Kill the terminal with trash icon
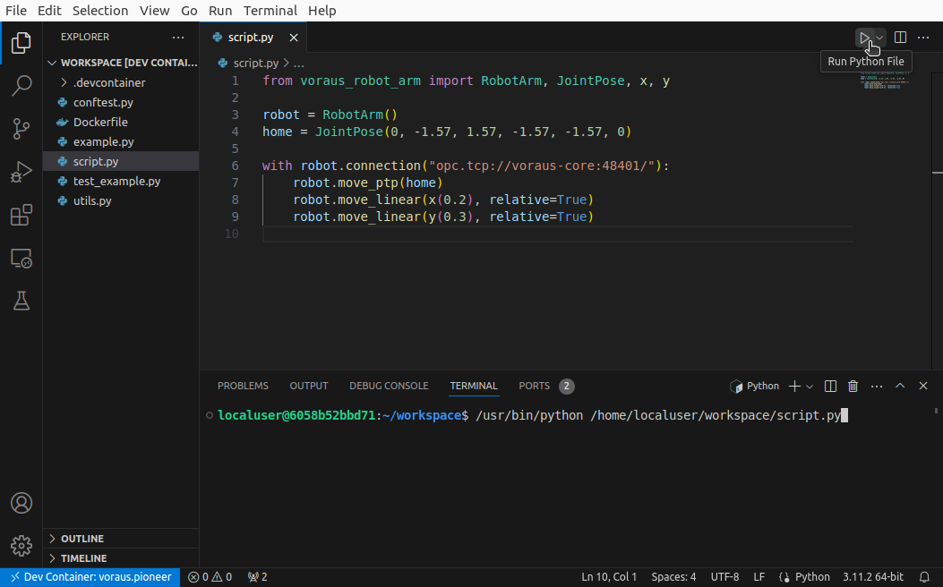Screen dimensions: 943x587 point(853,386)
